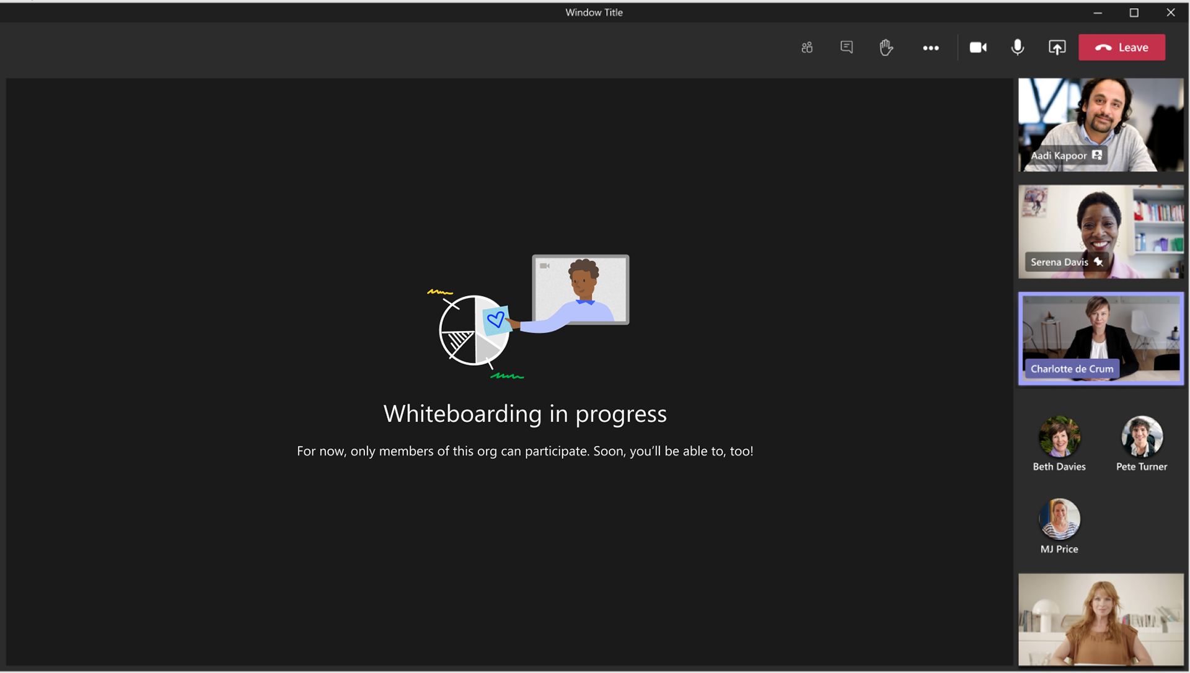Click Pete Turner avatar
The width and height of the screenshot is (1190, 673).
pos(1142,436)
